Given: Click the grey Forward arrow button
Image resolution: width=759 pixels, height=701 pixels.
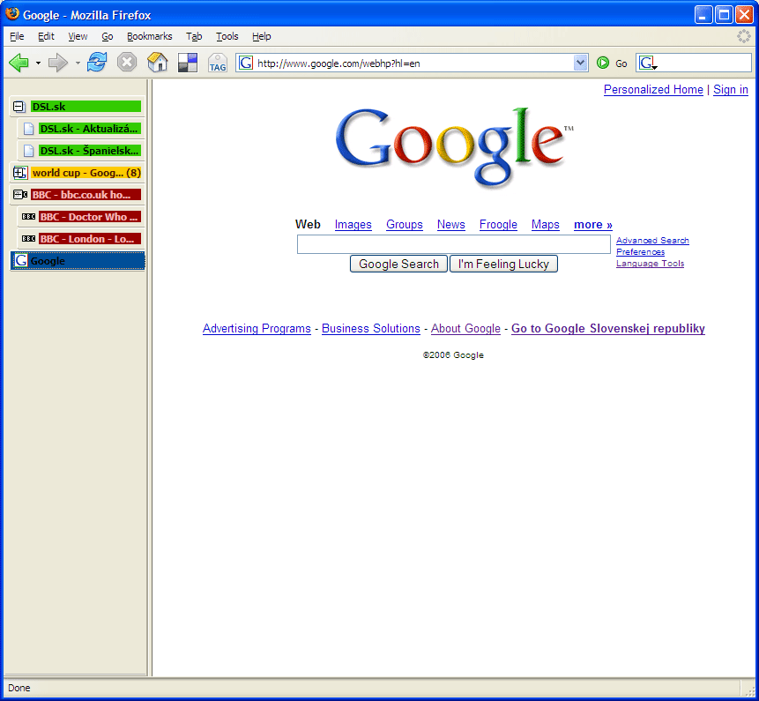Looking at the screenshot, I should tap(58, 63).
